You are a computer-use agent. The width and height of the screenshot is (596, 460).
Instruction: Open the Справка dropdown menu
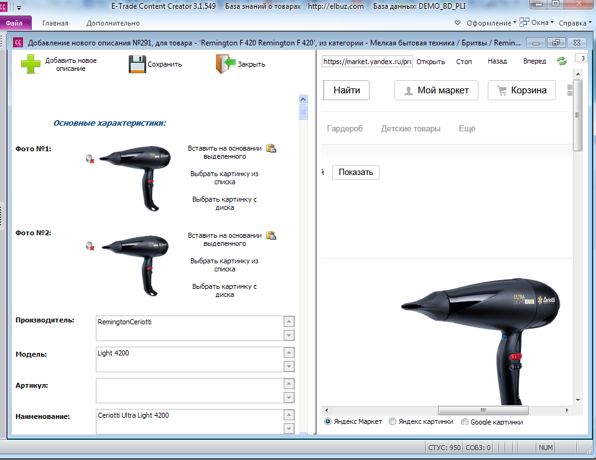pyautogui.click(x=575, y=23)
